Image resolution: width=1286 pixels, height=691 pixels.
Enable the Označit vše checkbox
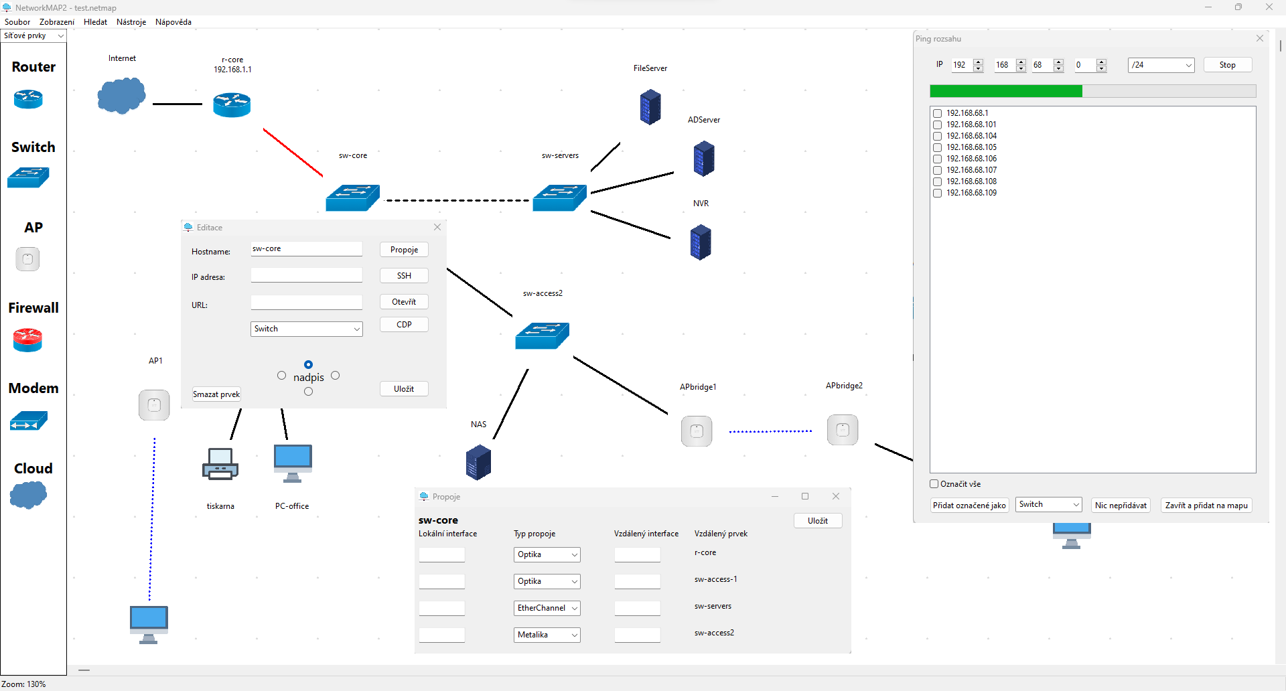click(x=932, y=483)
